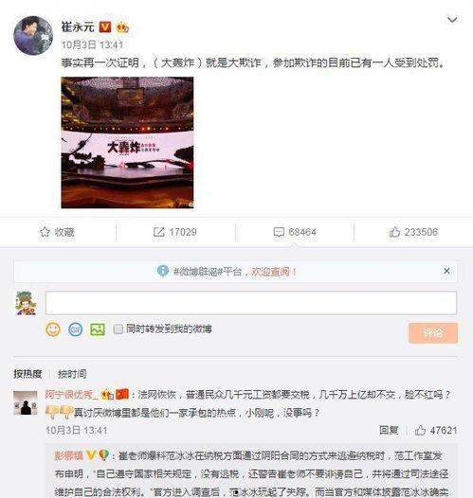
Task: Dismiss the 微博辟谣 notice banner
Action: click(446, 271)
